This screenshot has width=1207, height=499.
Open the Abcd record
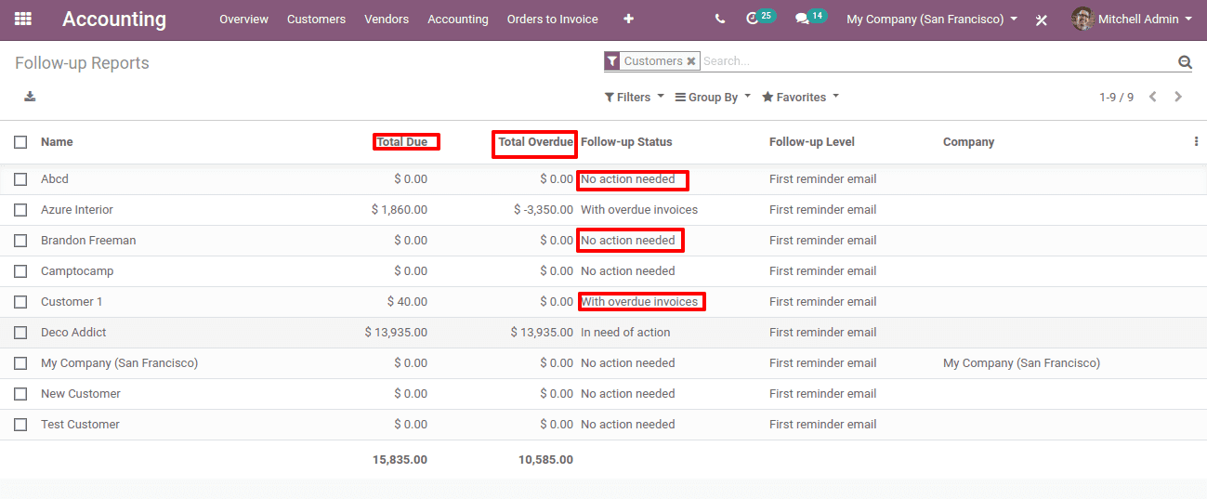(55, 179)
